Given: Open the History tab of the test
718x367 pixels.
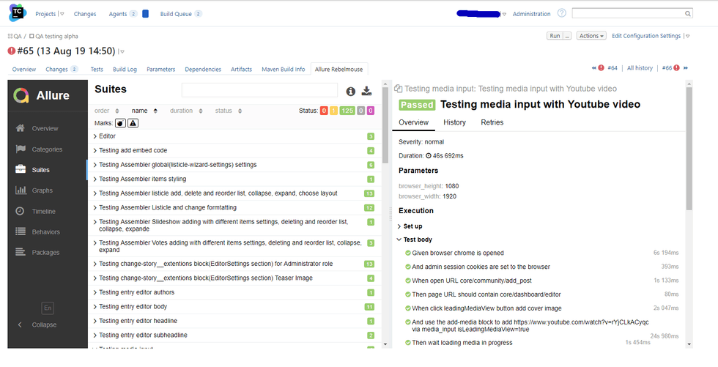Looking at the screenshot, I should click(x=454, y=122).
